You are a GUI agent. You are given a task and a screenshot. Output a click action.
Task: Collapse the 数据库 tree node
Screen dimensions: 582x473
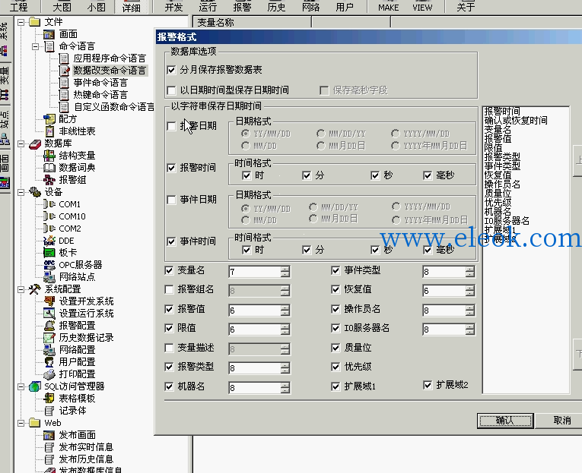point(21,143)
